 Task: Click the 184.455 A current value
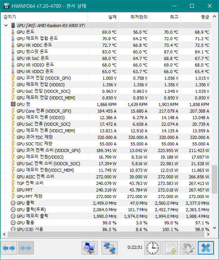[107, 111]
